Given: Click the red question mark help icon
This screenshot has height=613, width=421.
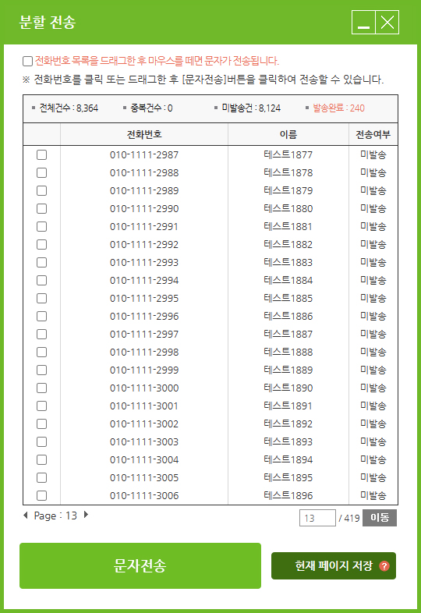Looking at the screenshot, I should 384,565.
